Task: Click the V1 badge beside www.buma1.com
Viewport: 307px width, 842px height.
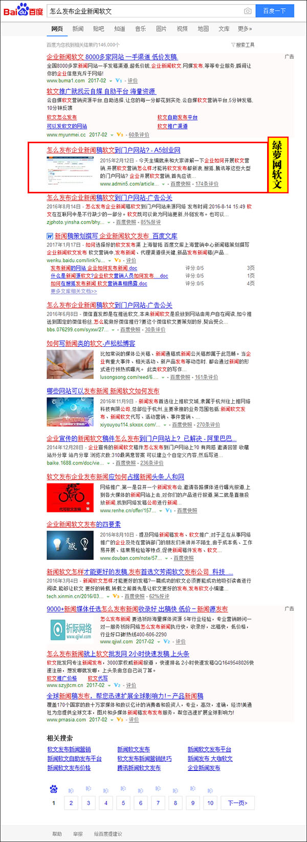Action: [119, 80]
